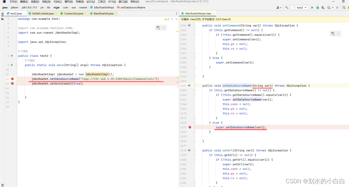Click run gutter arrow beside main method
The image size is (349, 187).
12,65
